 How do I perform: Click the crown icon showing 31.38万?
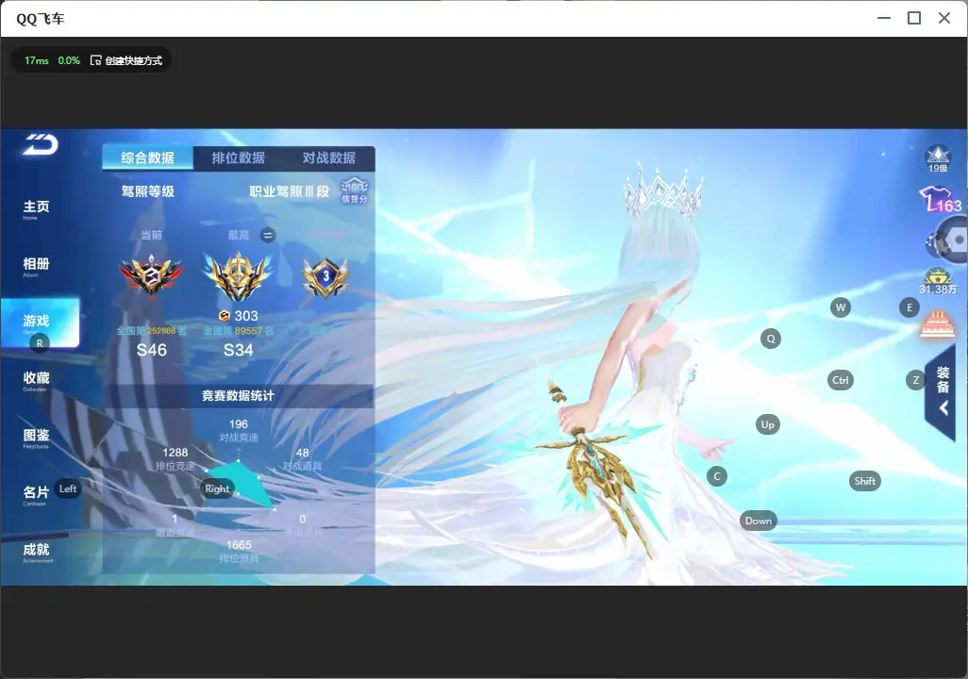coord(938,281)
